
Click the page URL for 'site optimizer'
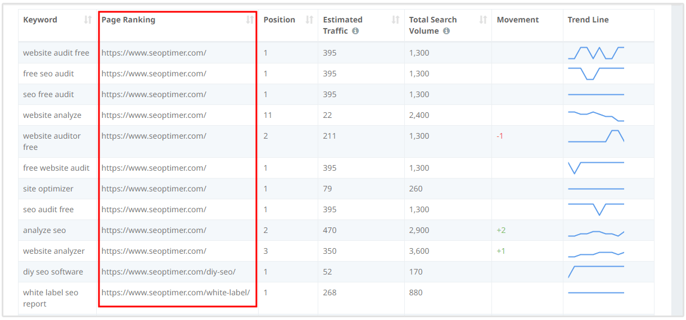[154, 189]
